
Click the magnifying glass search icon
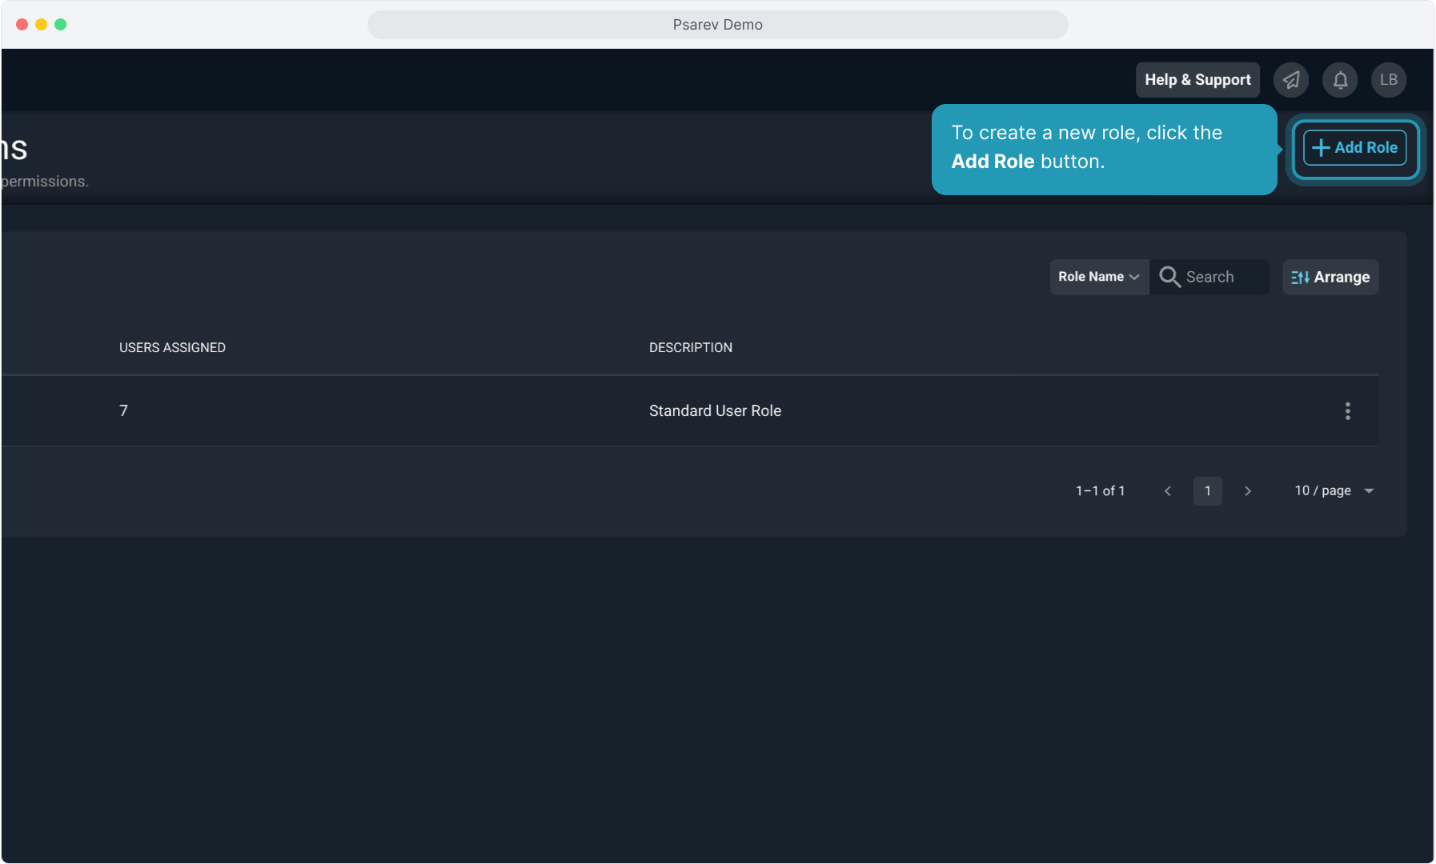pyautogui.click(x=1169, y=277)
